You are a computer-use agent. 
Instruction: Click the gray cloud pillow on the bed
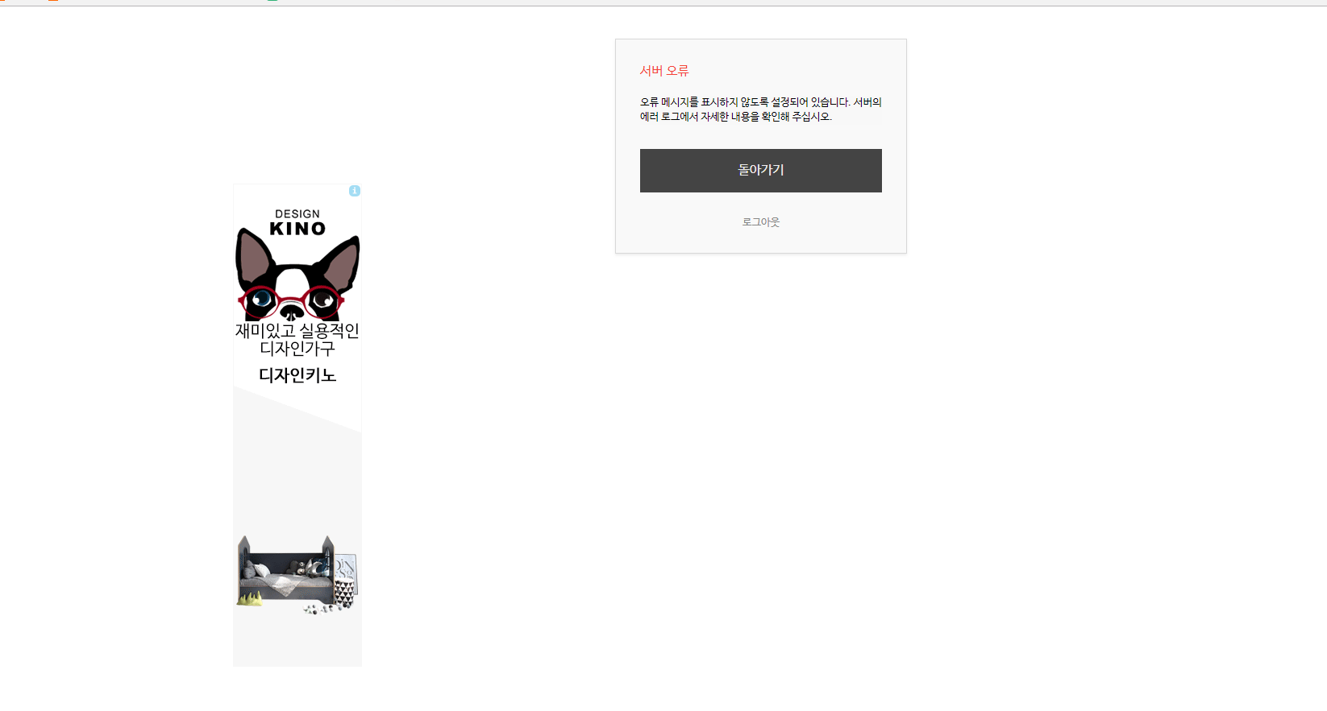click(248, 569)
